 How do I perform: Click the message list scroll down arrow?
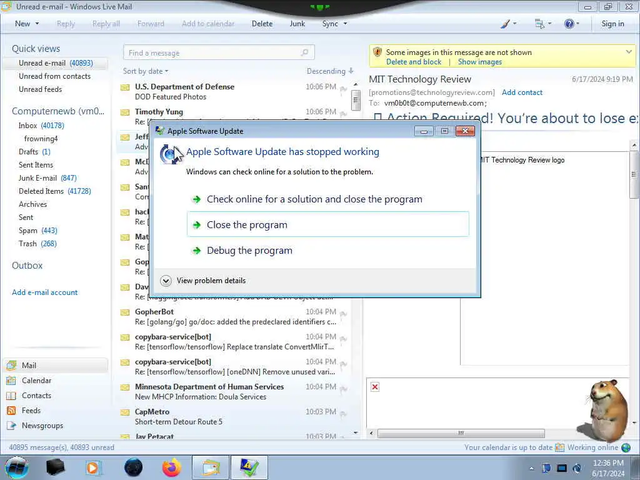(356, 432)
